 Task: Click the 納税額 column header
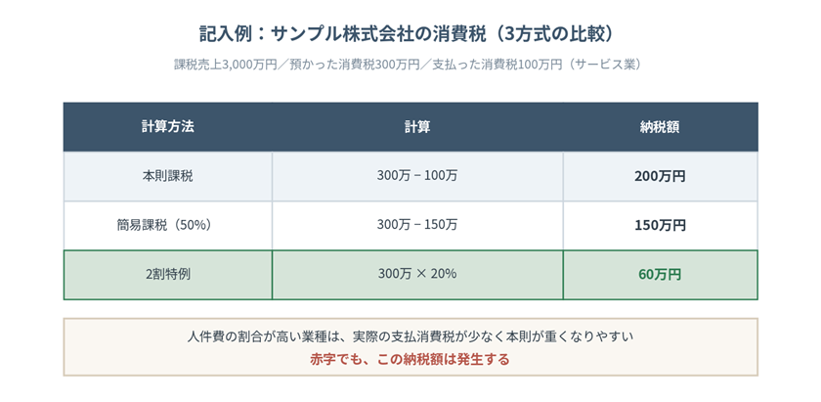click(x=660, y=127)
